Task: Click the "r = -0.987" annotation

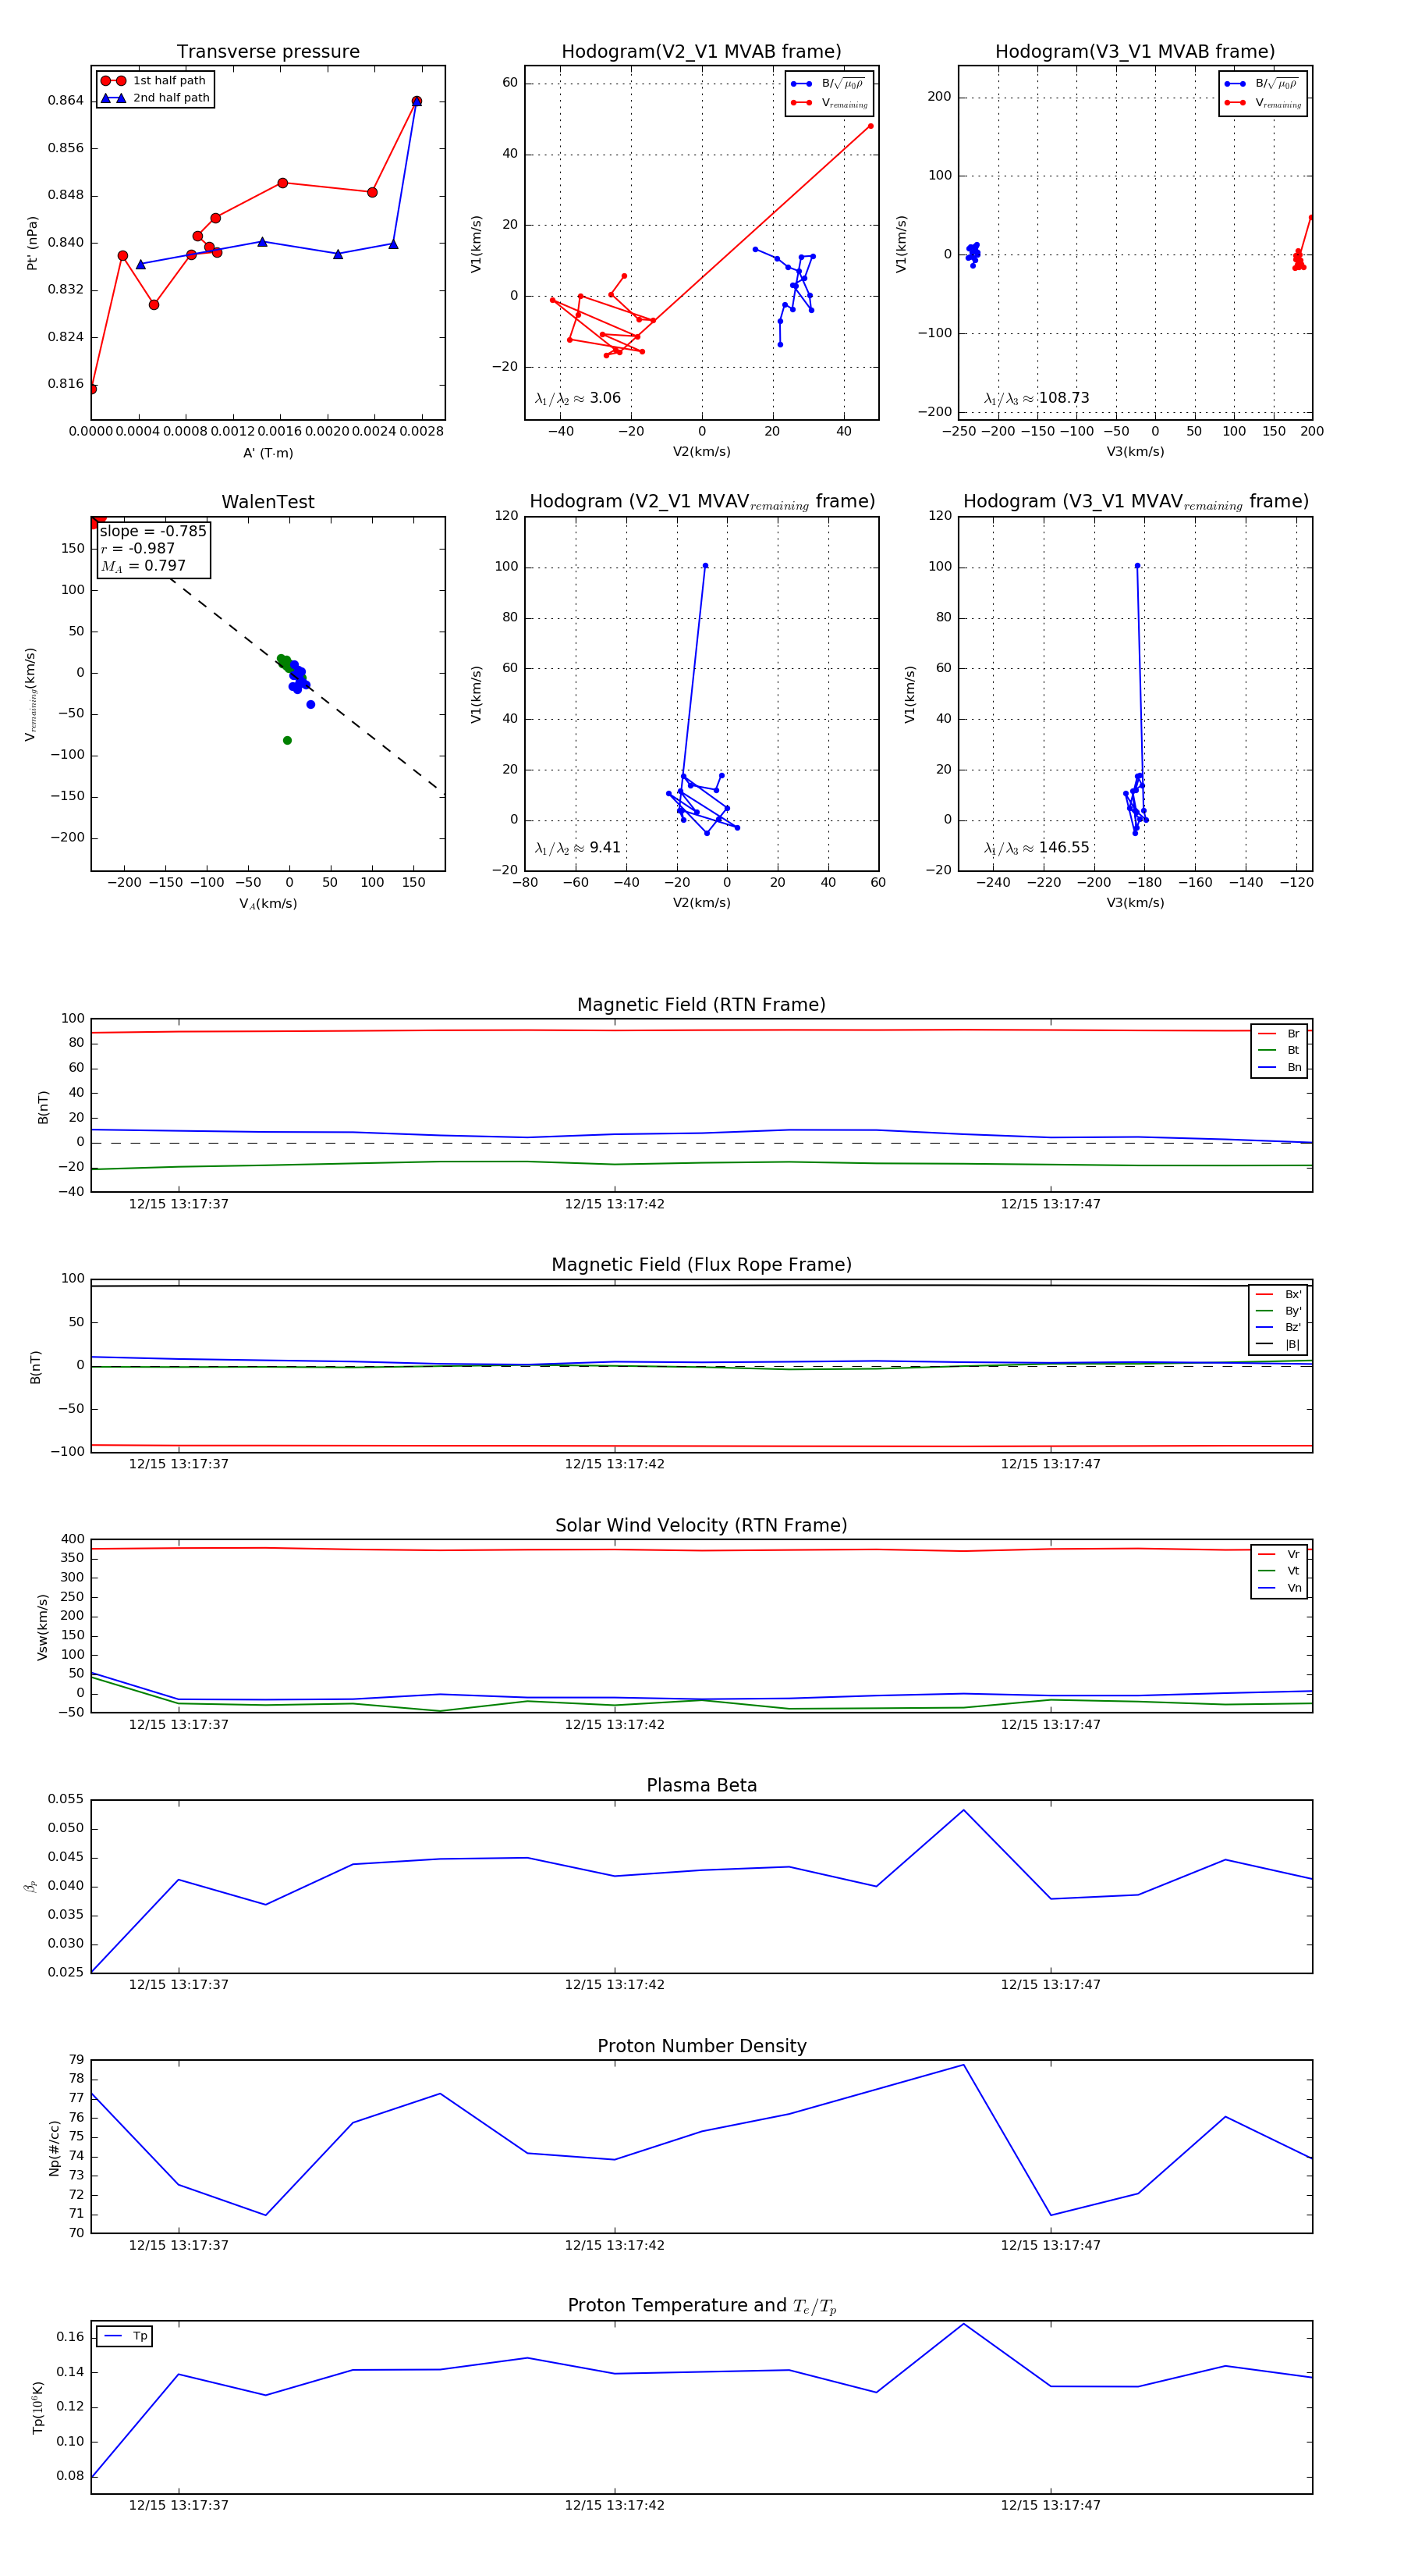Action: pos(137,548)
